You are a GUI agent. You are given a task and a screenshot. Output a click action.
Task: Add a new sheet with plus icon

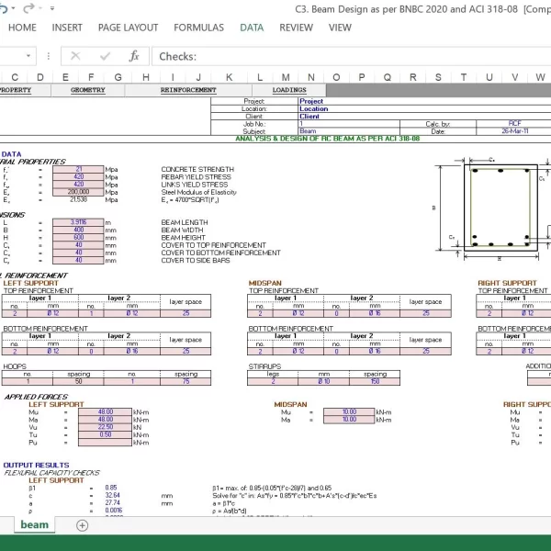(83, 525)
